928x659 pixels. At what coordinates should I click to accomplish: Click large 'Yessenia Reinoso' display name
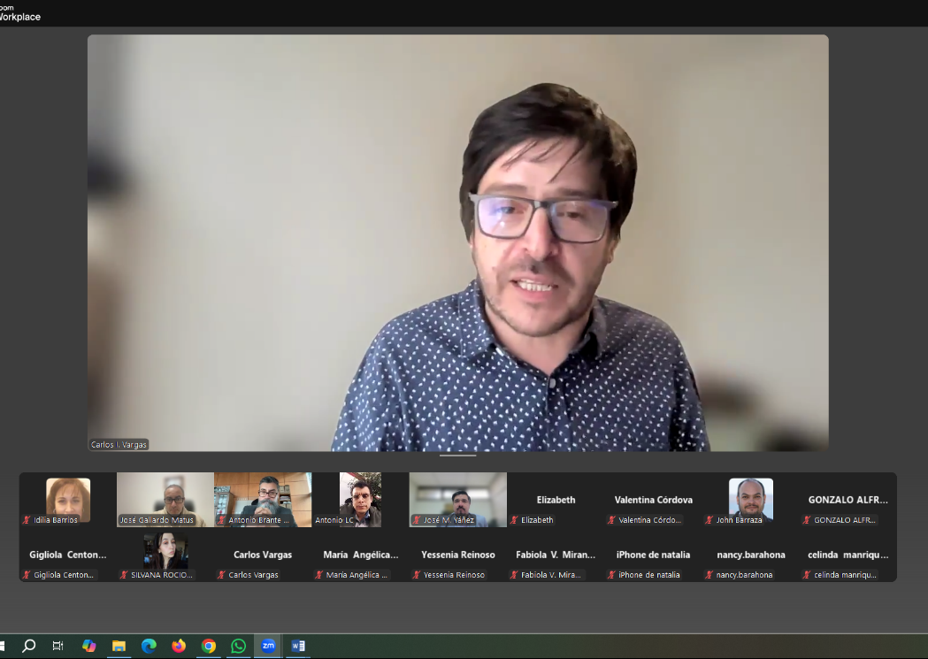[x=458, y=555]
